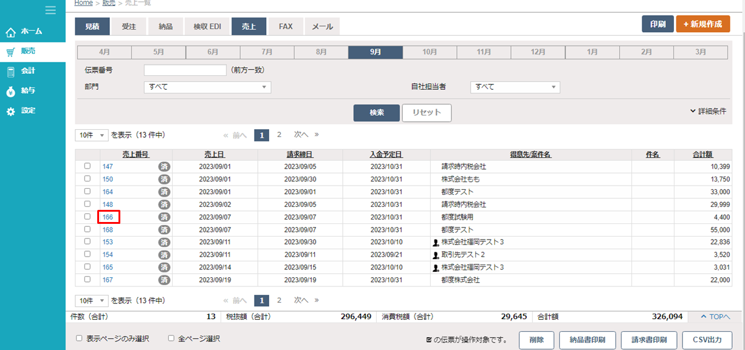745x350 pixels.
Task: Click the 済 status badge for sale 147
Action: point(164,166)
